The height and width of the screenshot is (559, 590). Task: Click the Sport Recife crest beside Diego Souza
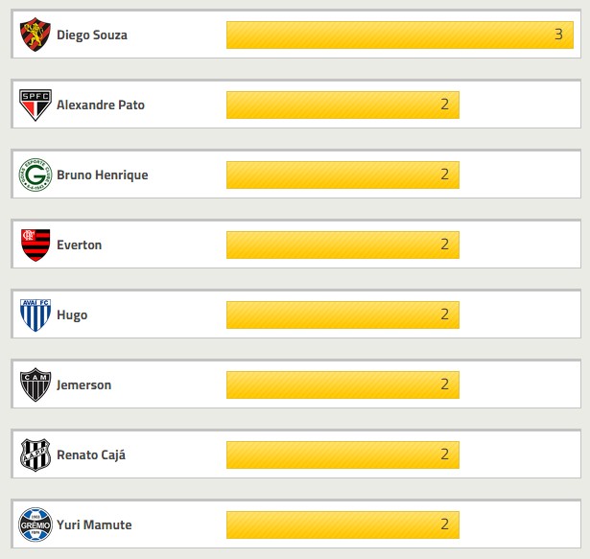[x=35, y=35]
